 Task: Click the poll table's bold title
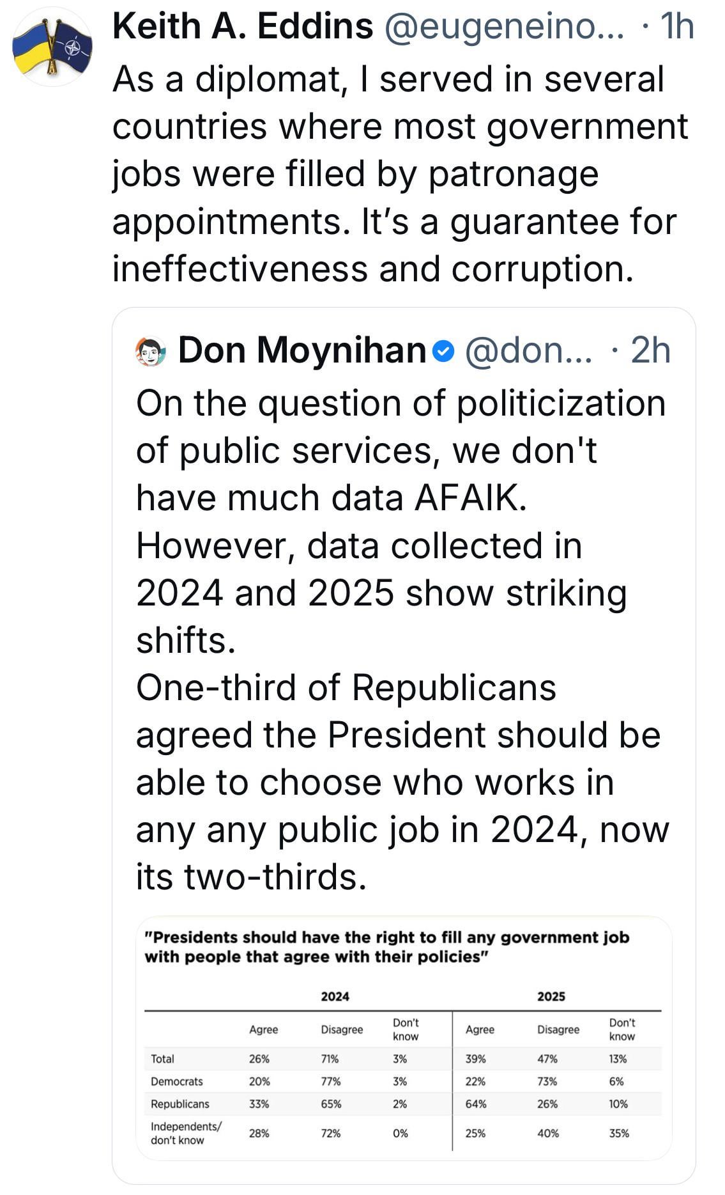tap(386, 946)
